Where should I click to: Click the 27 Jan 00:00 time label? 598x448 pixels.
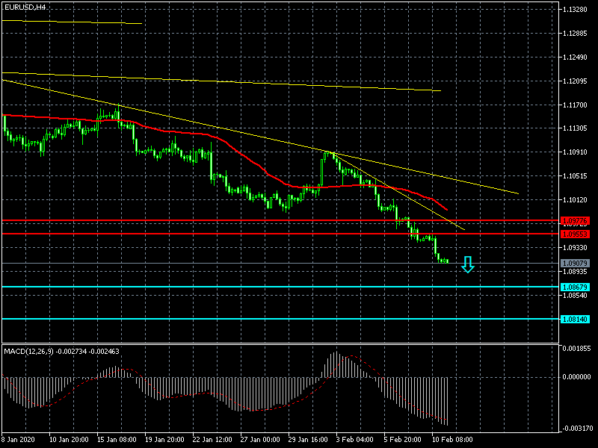tap(262, 440)
